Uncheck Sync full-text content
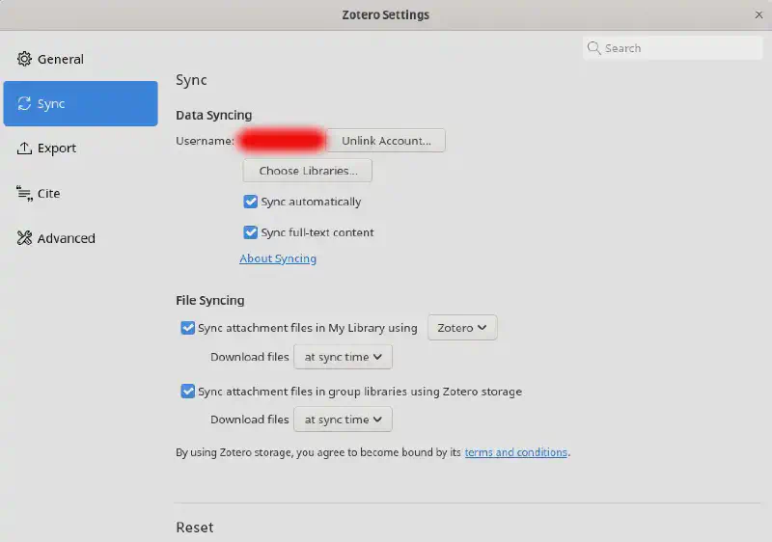The height and width of the screenshot is (542, 772). (251, 232)
